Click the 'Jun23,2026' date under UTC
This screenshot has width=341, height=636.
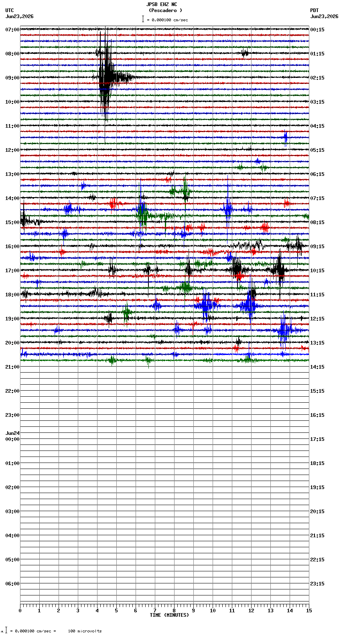pyautogui.click(x=20, y=16)
